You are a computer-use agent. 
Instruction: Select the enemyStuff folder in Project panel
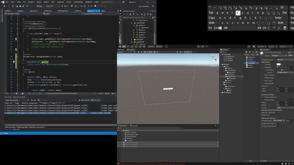[x=231, y=70]
